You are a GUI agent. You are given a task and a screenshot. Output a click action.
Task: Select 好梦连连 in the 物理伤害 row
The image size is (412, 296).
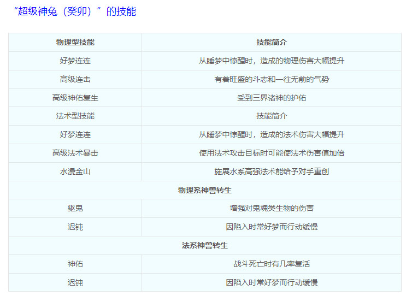75,61
